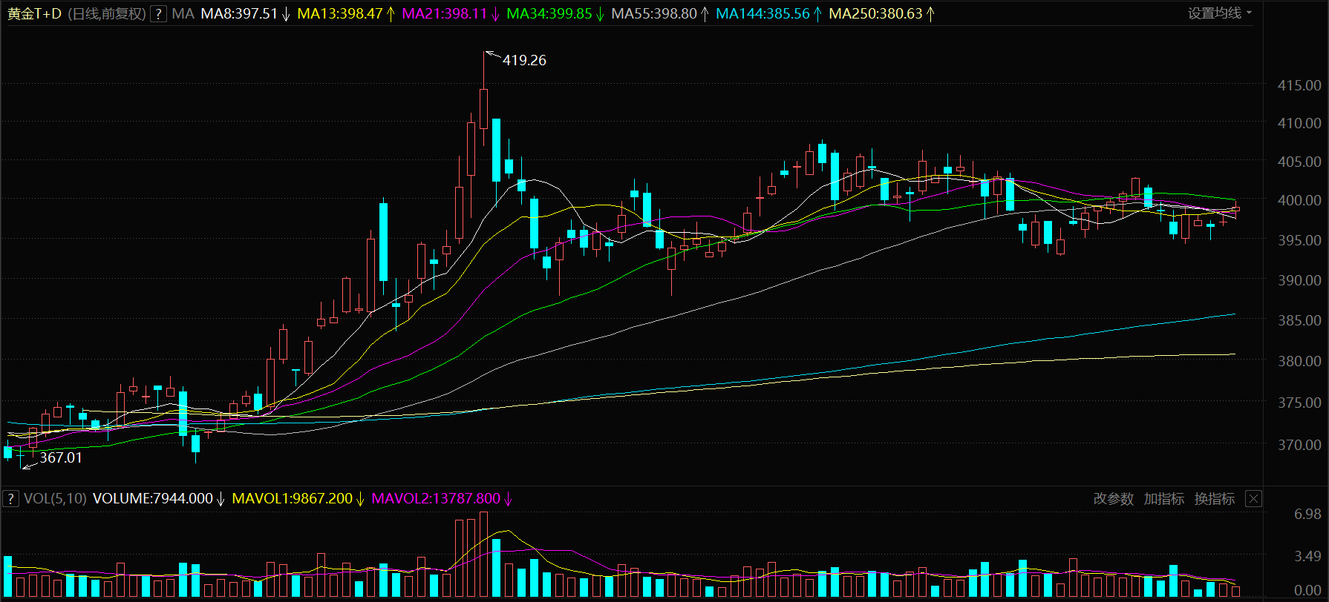Click the help question mark beside 黄金T+D title

pos(158,13)
